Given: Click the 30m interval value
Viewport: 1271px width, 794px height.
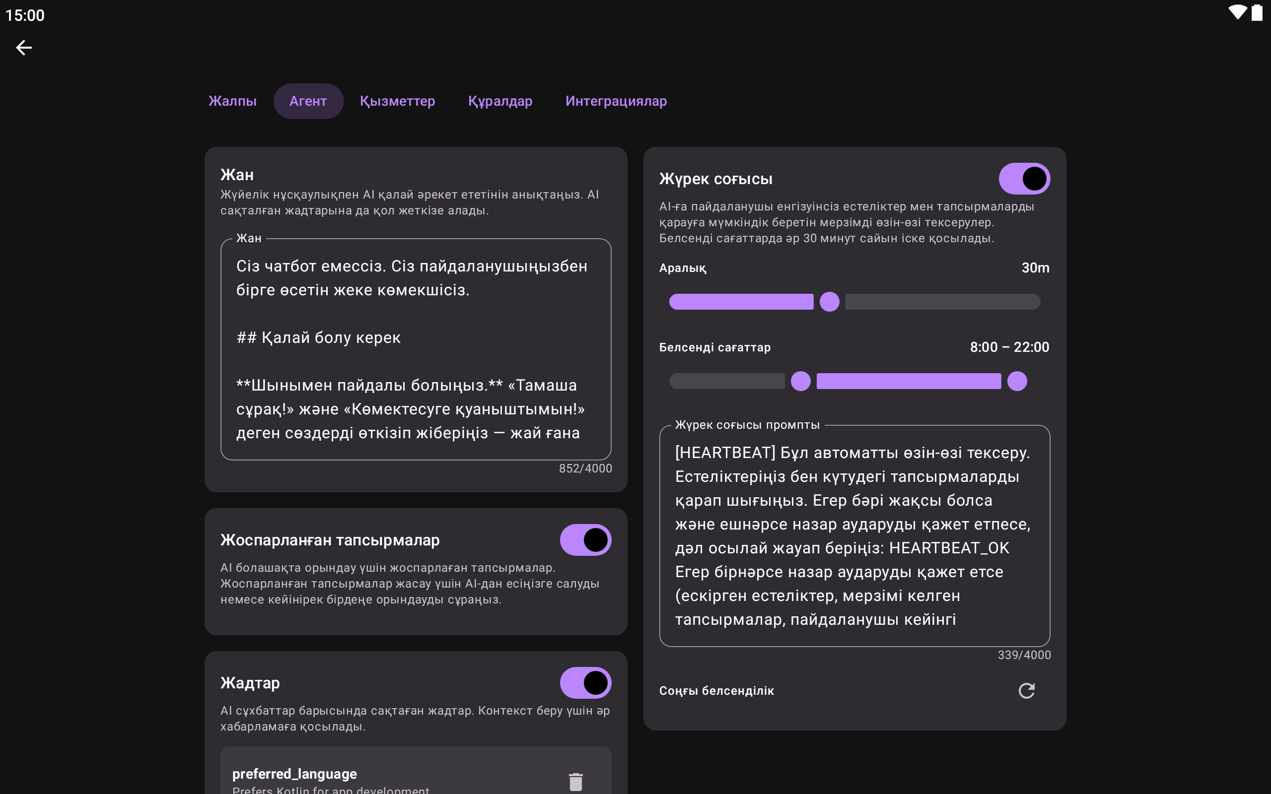Looking at the screenshot, I should (x=1035, y=268).
